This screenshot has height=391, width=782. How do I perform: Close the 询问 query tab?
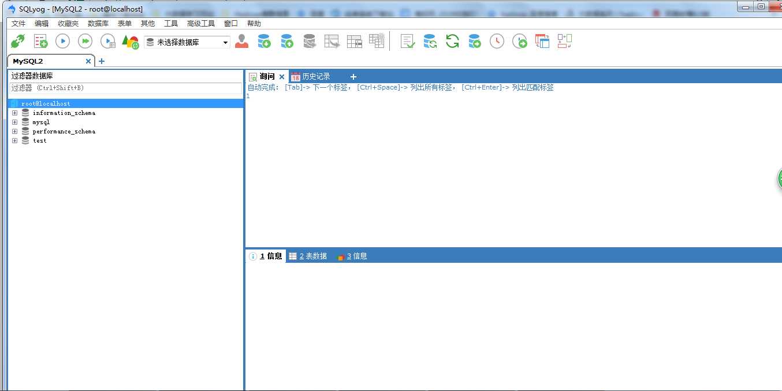pos(282,77)
